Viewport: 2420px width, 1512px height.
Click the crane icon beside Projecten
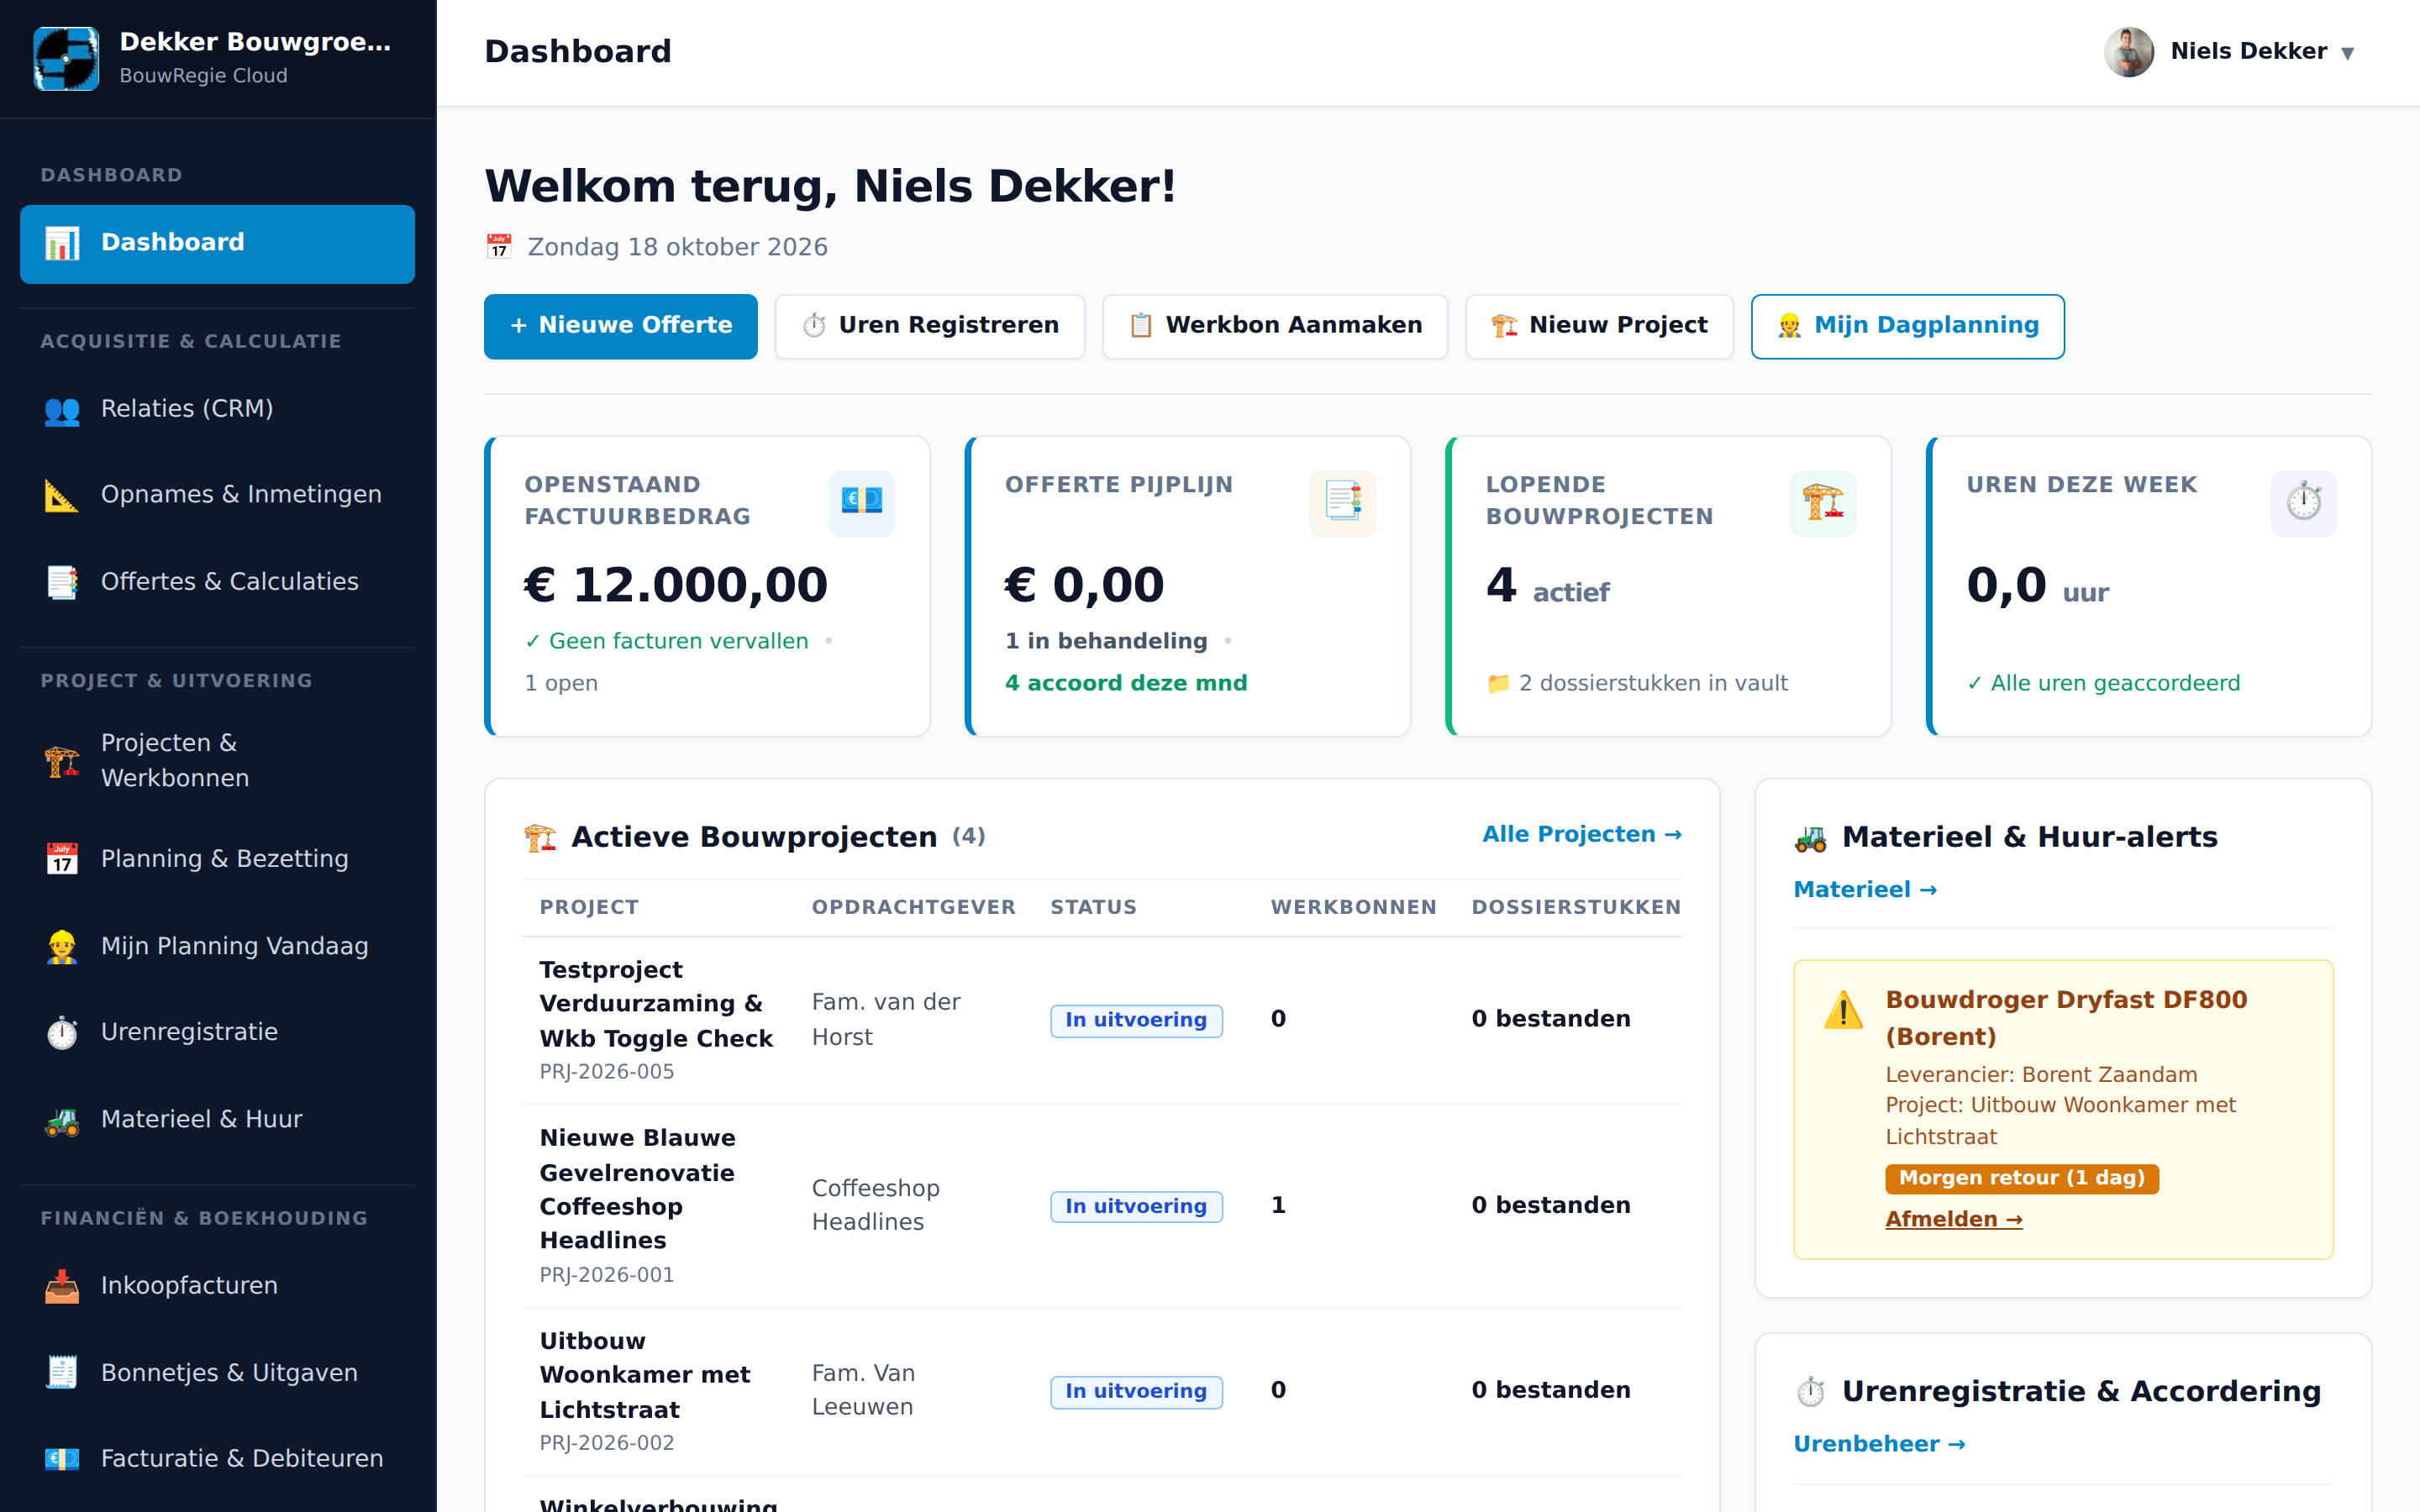point(62,762)
